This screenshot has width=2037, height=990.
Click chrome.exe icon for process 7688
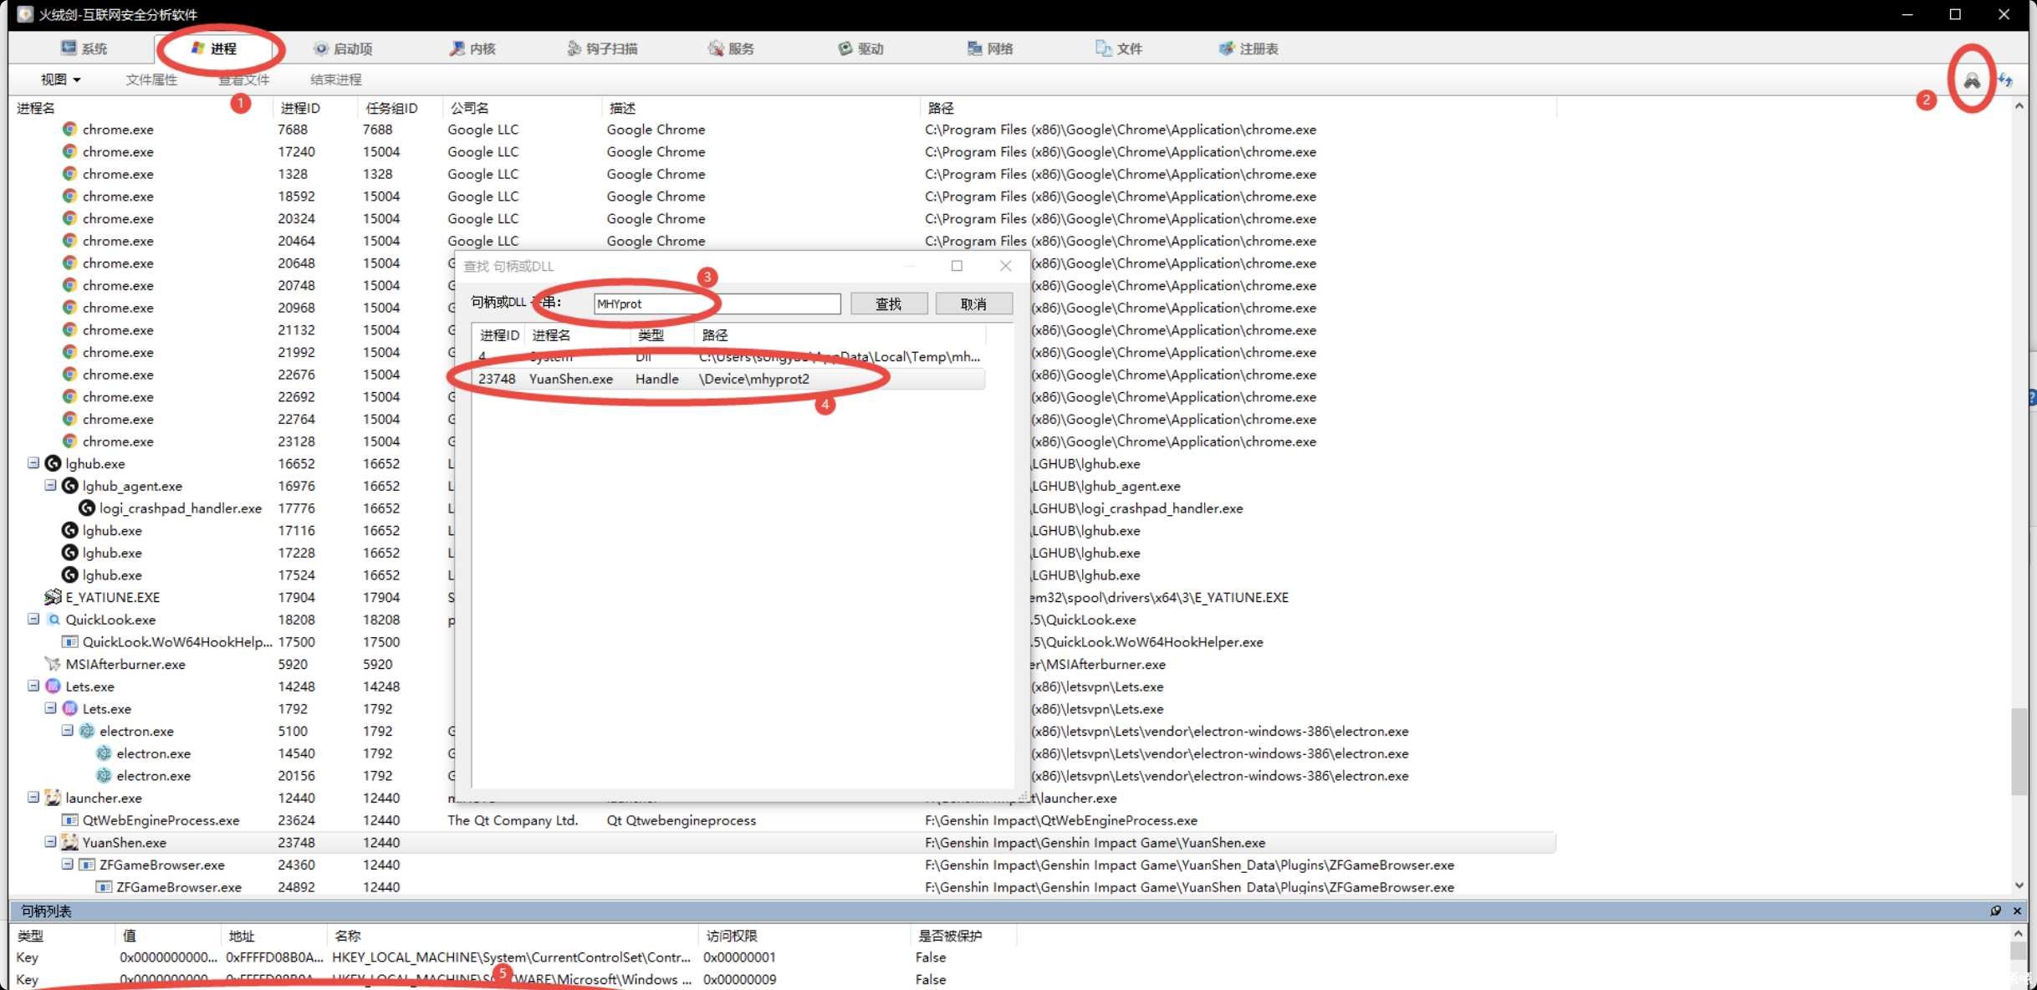[69, 129]
